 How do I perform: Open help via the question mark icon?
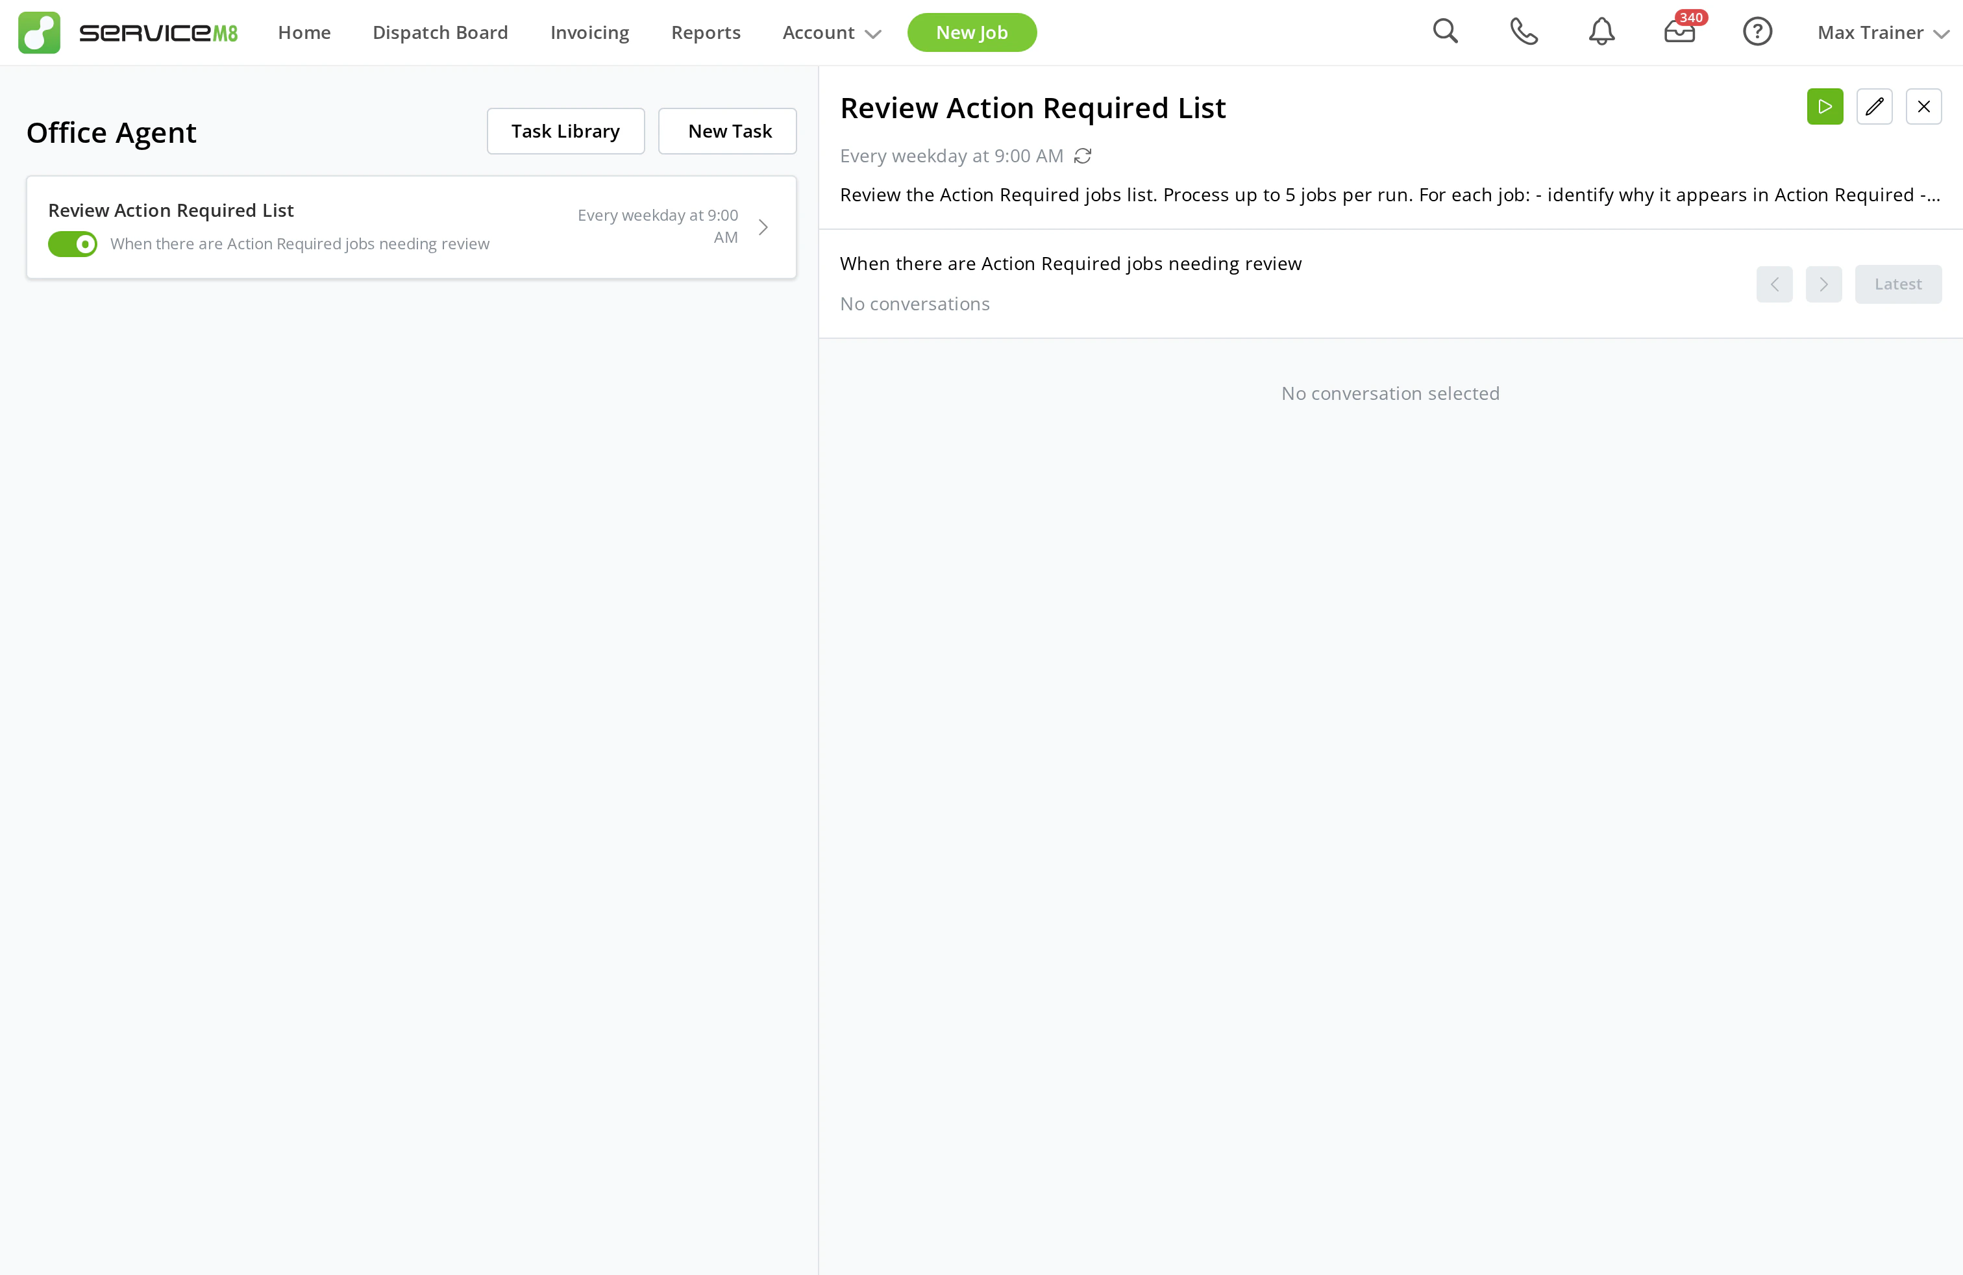coord(1758,31)
